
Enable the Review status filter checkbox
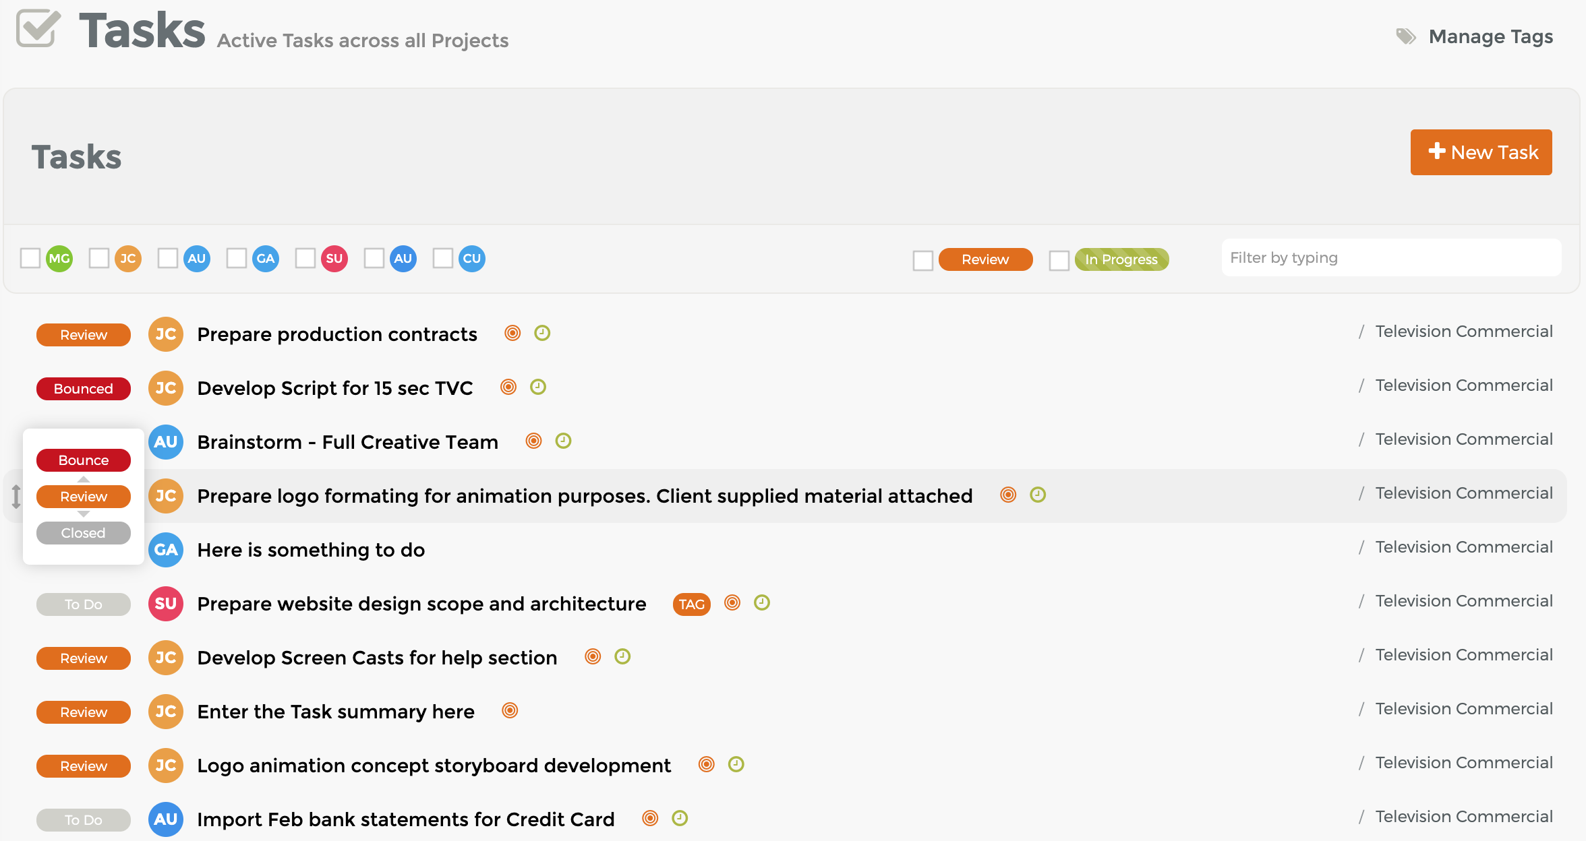923,260
